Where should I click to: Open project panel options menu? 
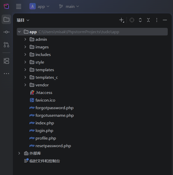point(157,20)
